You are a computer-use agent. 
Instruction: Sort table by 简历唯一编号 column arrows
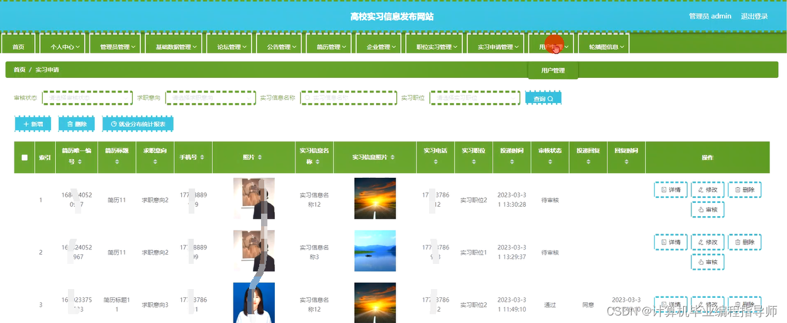(81, 162)
